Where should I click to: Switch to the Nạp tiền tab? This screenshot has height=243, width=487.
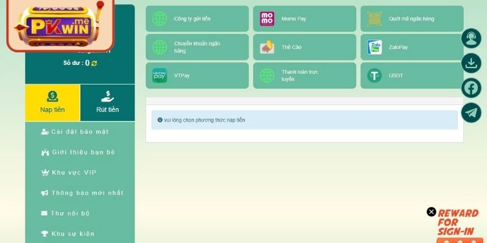[x=52, y=102]
